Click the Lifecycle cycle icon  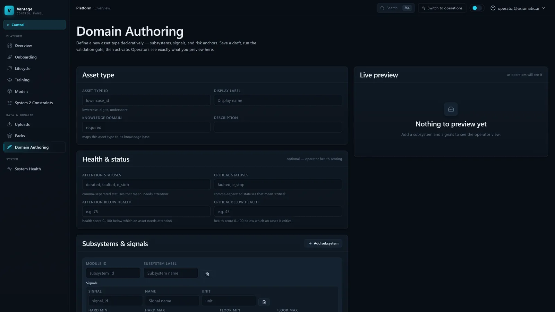coord(10,68)
